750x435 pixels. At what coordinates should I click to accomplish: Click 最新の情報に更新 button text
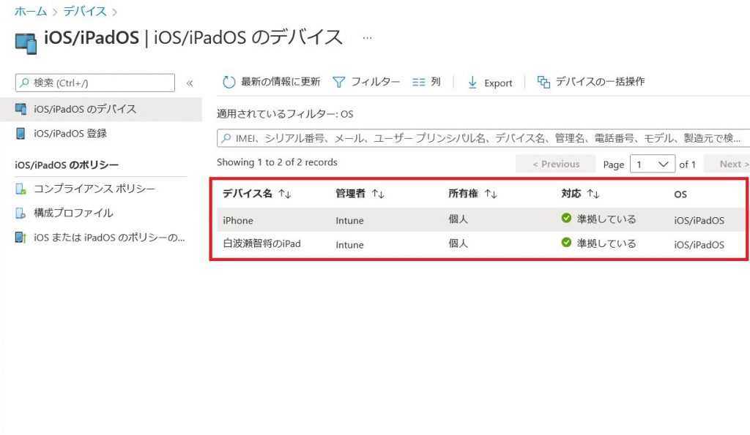[281, 82]
